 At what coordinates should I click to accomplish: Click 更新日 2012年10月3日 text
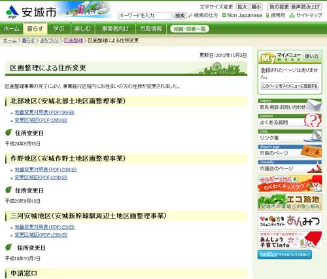coord(223,55)
